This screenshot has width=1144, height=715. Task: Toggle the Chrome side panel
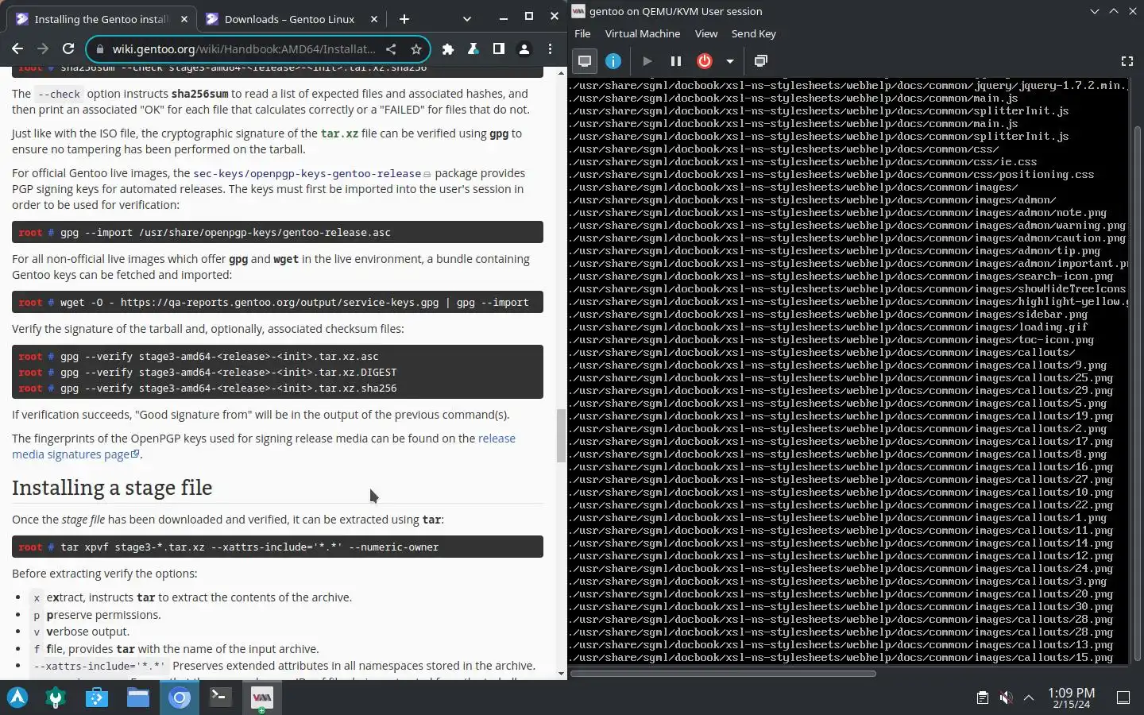pos(499,49)
